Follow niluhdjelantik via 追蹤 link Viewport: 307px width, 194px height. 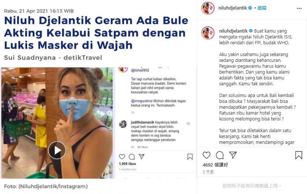[262, 8]
